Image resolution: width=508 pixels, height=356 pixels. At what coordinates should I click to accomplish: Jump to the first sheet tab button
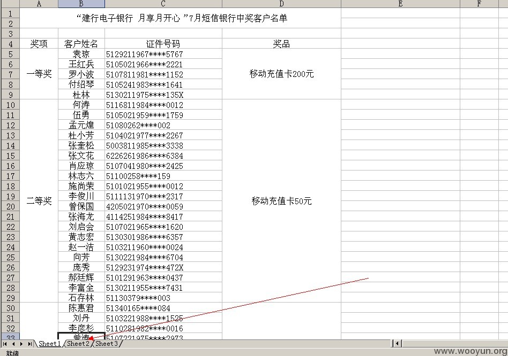[4, 344]
